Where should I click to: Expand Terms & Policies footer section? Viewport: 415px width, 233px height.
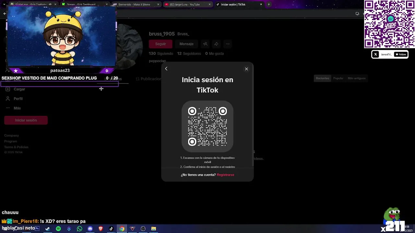tap(16, 147)
